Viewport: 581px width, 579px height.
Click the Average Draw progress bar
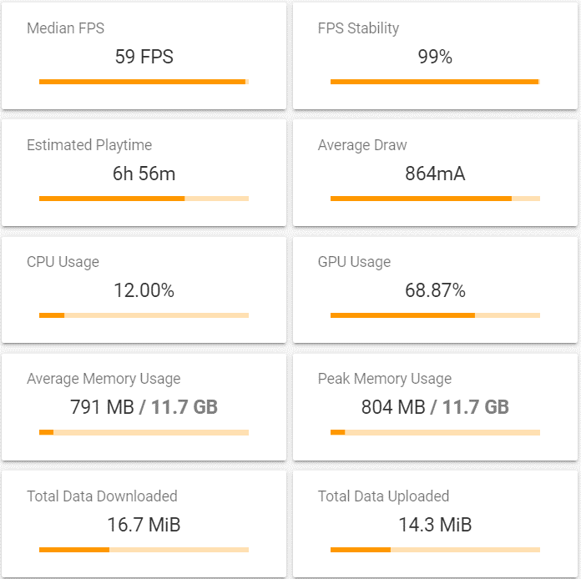pos(435,199)
